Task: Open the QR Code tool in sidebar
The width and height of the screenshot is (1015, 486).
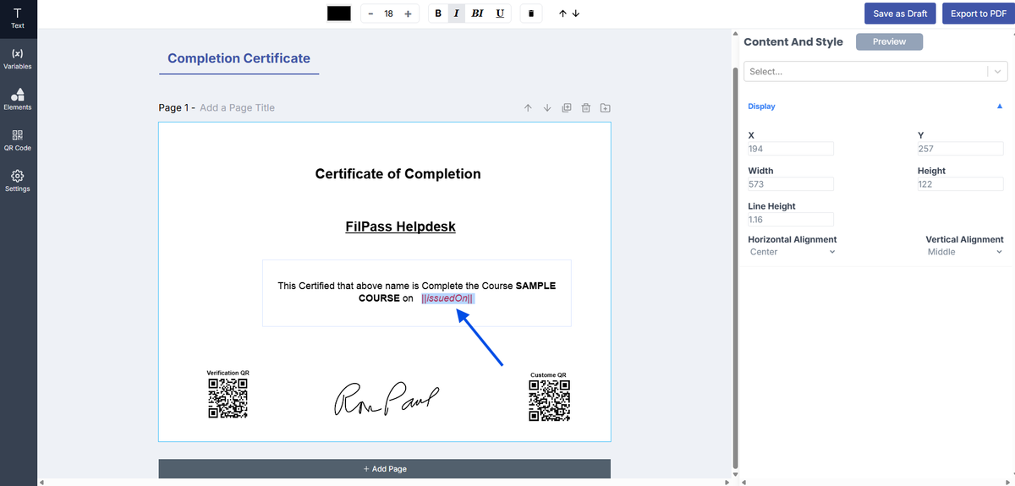Action: (18, 140)
